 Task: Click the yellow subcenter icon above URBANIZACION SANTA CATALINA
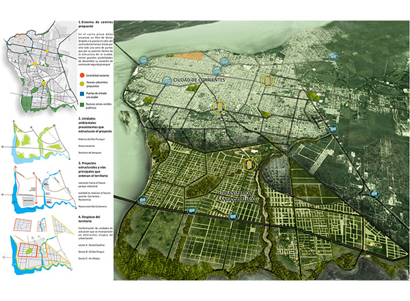(250, 165)
